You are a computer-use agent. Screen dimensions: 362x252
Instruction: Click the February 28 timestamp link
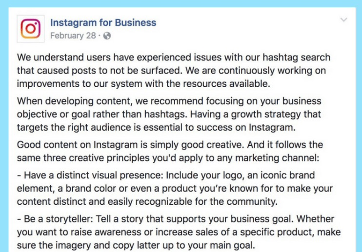tap(73, 36)
